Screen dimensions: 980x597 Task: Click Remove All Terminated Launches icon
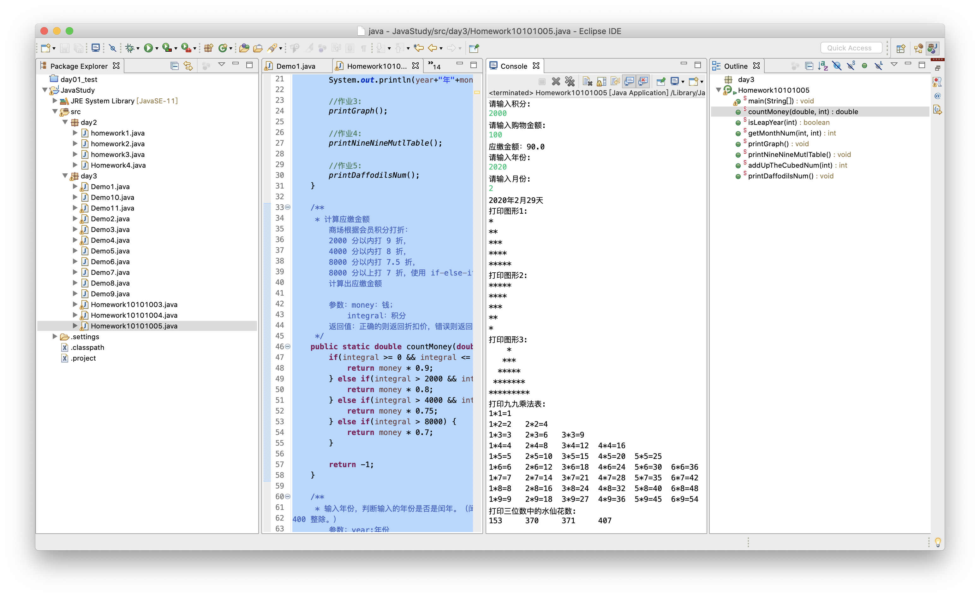[x=570, y=81]
